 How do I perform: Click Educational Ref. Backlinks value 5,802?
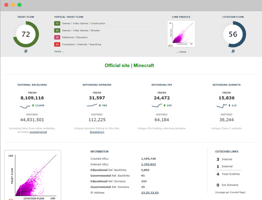click(145, 170)
